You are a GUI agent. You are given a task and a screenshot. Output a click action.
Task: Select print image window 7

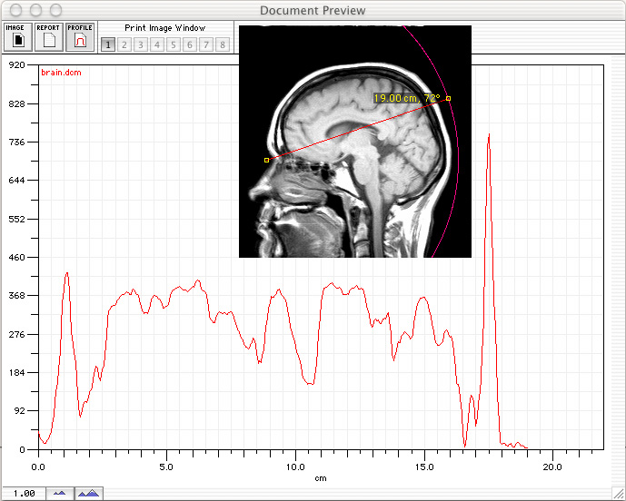[x=206, y=44]
